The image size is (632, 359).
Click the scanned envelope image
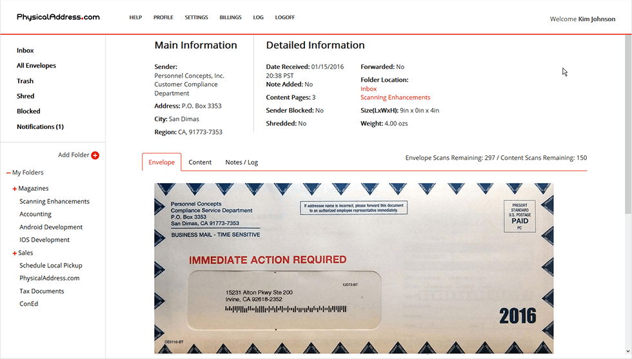pyautogui.click(x=353, y=267)
